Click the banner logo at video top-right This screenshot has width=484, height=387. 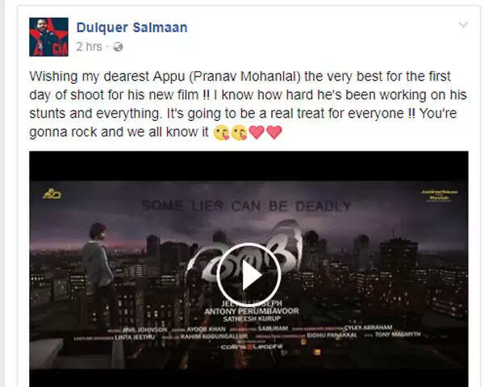[440, 195]
